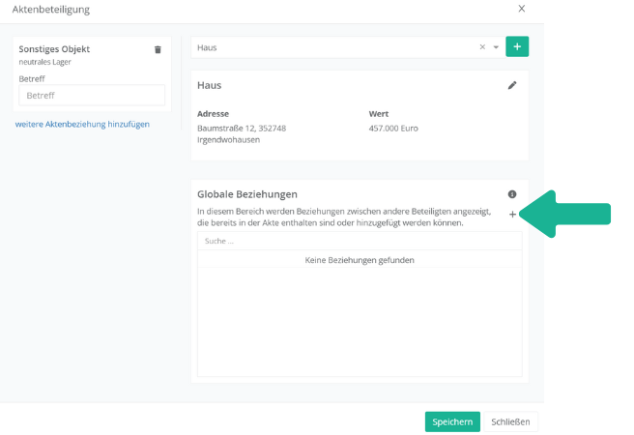Add a global relationship with the small plus icon
634x435 pixels.
pos(512,215)
